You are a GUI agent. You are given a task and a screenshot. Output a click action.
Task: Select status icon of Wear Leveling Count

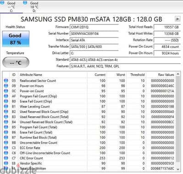click(6, 106)
